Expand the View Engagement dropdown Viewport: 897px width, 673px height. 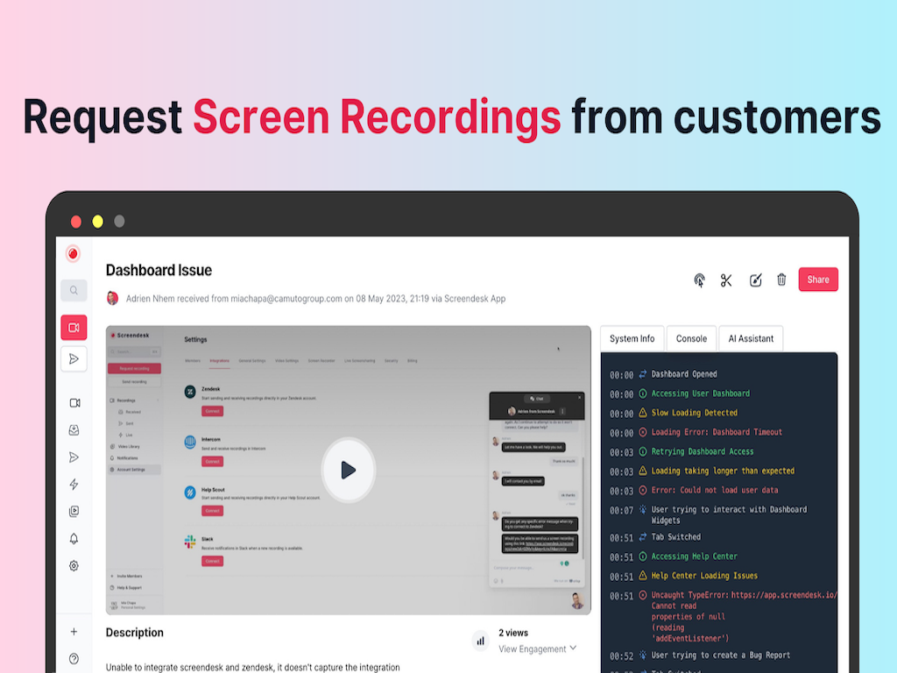pos(537,649)
